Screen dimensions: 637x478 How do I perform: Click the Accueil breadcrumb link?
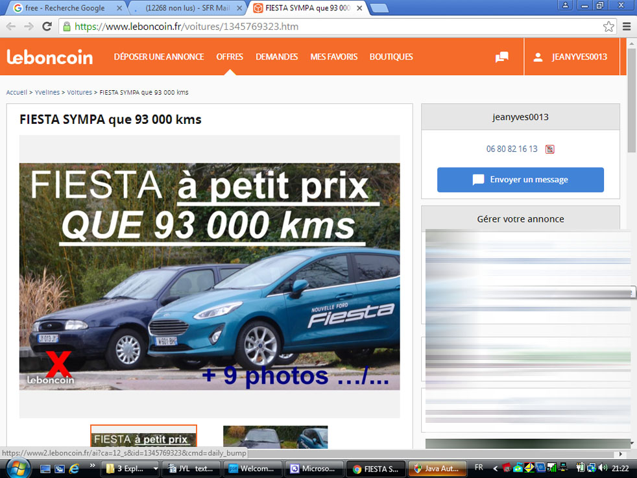click(17, 93)
